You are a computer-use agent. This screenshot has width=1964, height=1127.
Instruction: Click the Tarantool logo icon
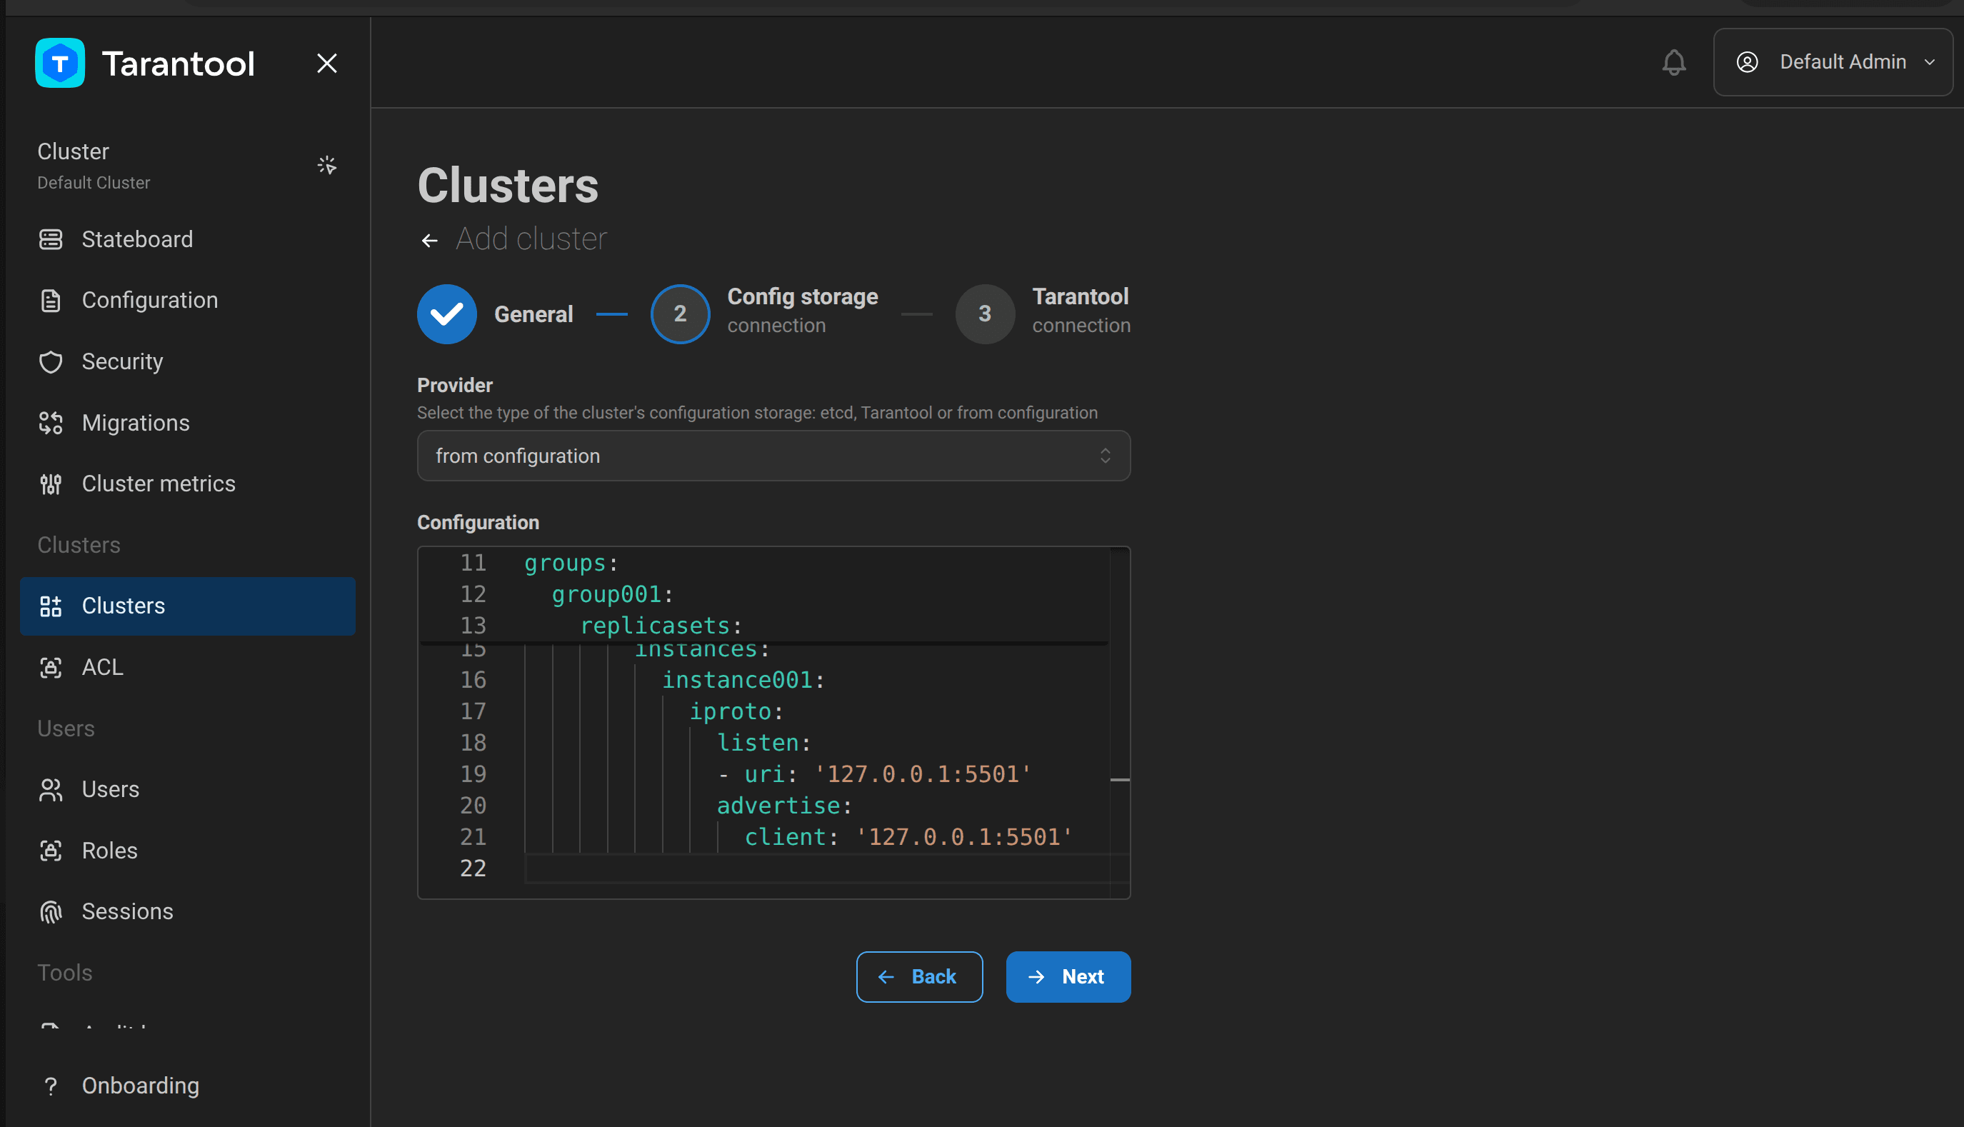(x=59, y=63)
